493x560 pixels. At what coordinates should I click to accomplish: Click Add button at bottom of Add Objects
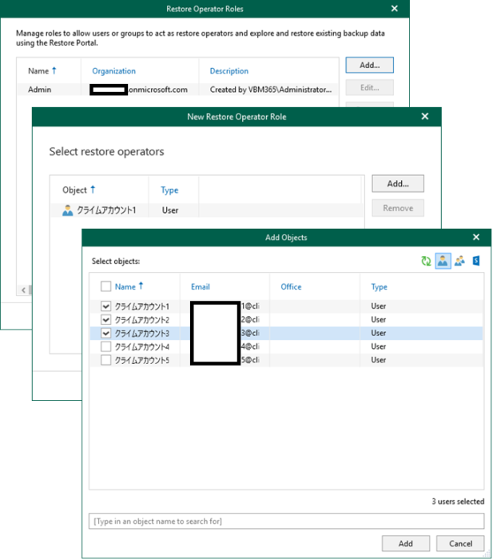point(406,543)
